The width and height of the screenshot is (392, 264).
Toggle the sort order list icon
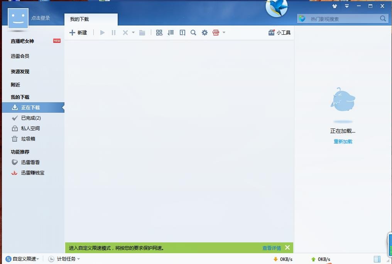171,32
